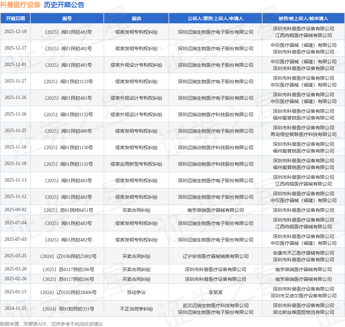The image size is (345, 327).
Task: Click 江西冉锡医疗器械有限公司 in the 2025-12-18 row
Action: [x=304, y=35]
